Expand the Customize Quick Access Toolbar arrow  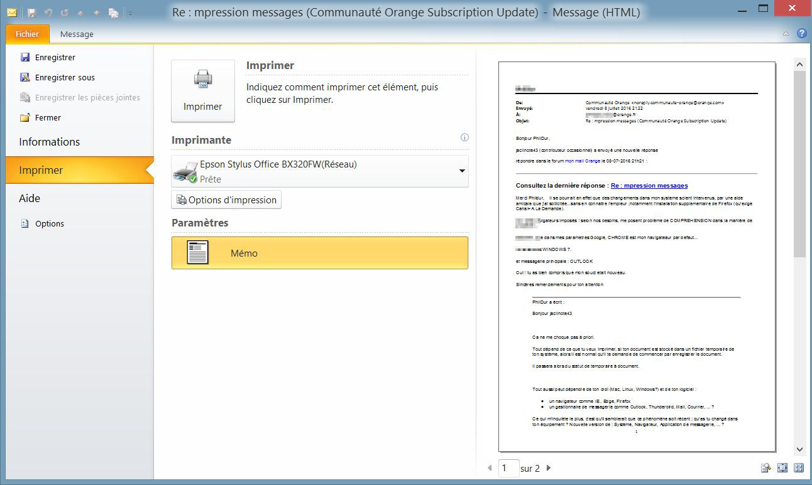coord(130,13)
